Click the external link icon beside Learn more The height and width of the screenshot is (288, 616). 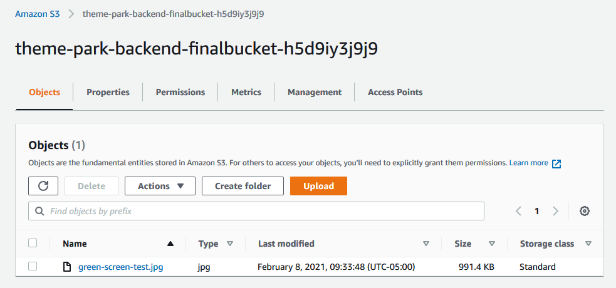coord(556,163)
